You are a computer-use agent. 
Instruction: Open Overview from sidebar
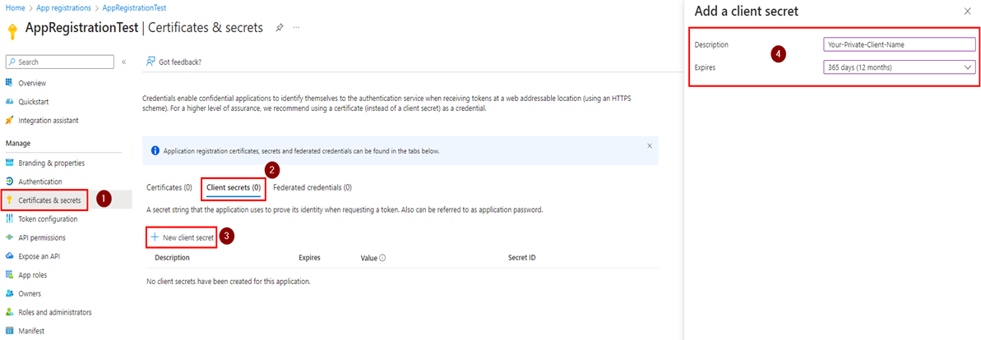[x=32, y=83]
